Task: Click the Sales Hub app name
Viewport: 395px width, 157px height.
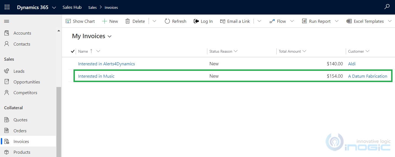Action: (72, 7)
